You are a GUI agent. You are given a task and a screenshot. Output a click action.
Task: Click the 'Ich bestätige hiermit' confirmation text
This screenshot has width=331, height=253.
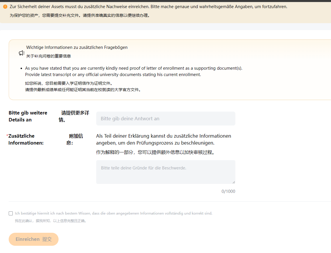click(114, 213)
